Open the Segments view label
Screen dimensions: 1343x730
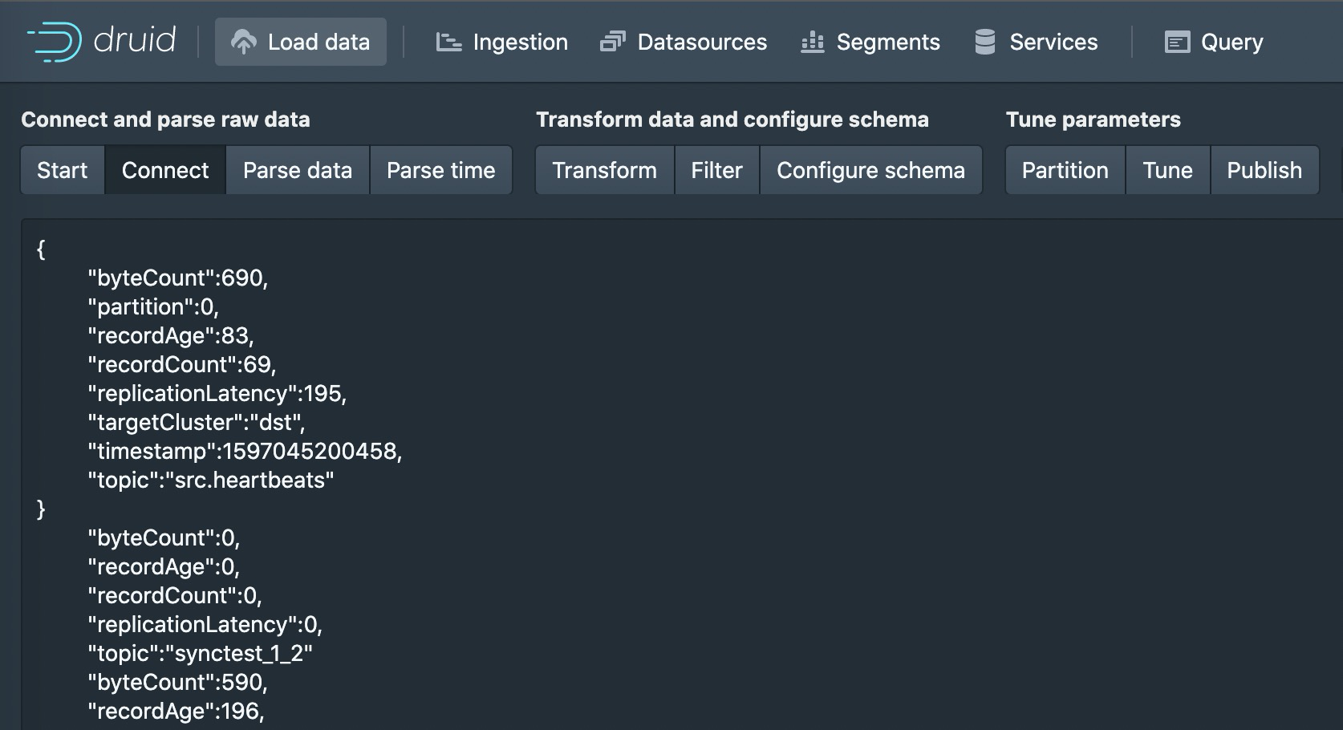click(x=888, y=42)
